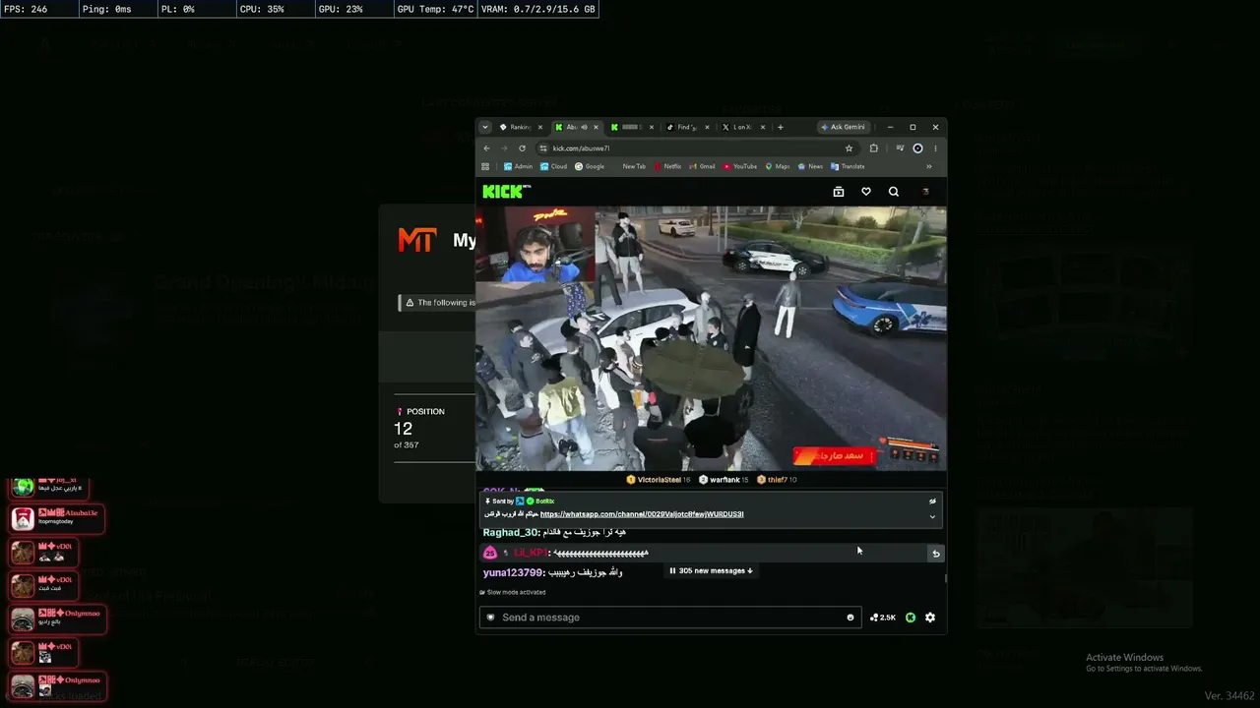The width and height of the screenshot is (1260, 708).
Task: Open the Admin bookmark
Action: click(518, 166)
